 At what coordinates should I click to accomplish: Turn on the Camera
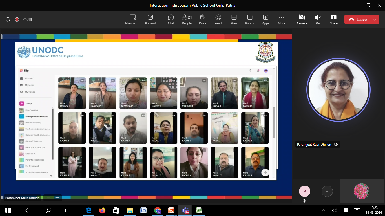click(302, 20)
